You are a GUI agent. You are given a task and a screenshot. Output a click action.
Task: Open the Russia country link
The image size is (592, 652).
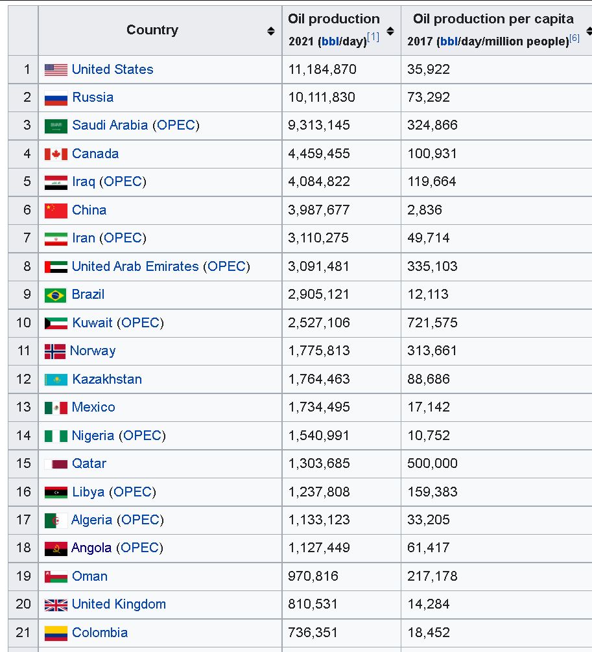tap(93, 98)
